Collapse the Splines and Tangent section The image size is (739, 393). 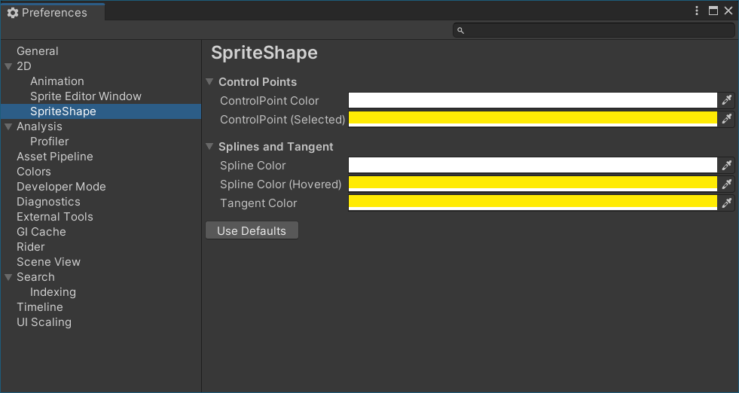pyautogui.click(x=209, y=147)
